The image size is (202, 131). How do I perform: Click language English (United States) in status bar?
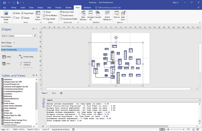tap(61, 129)
